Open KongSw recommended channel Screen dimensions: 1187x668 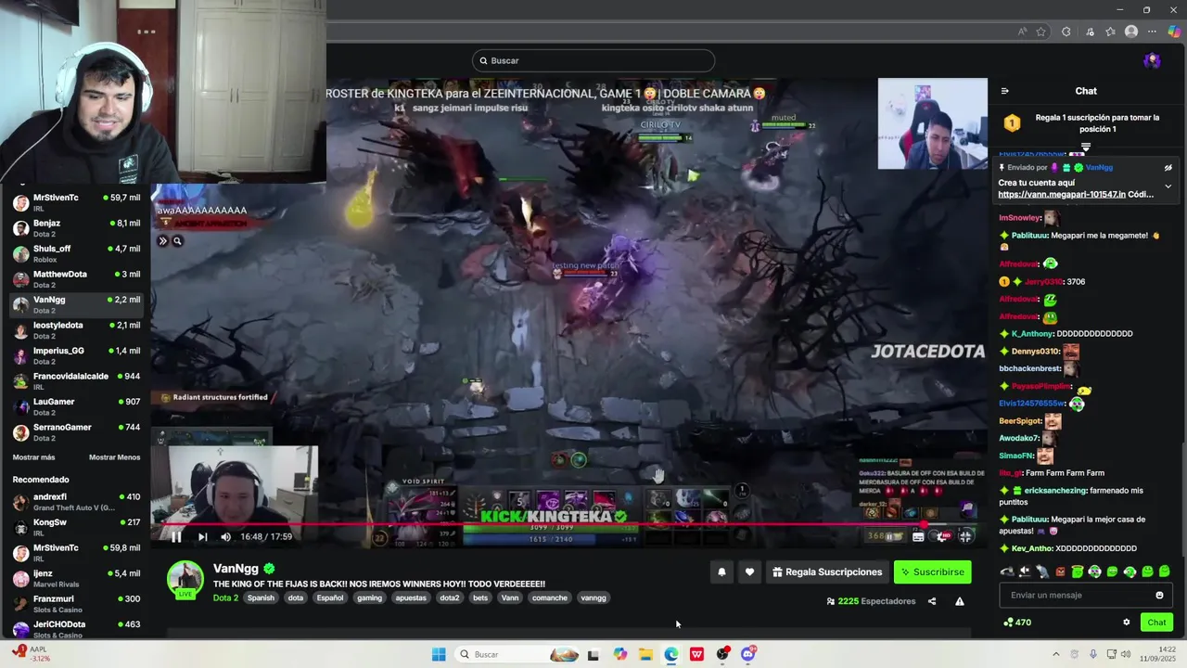[76, 527]
